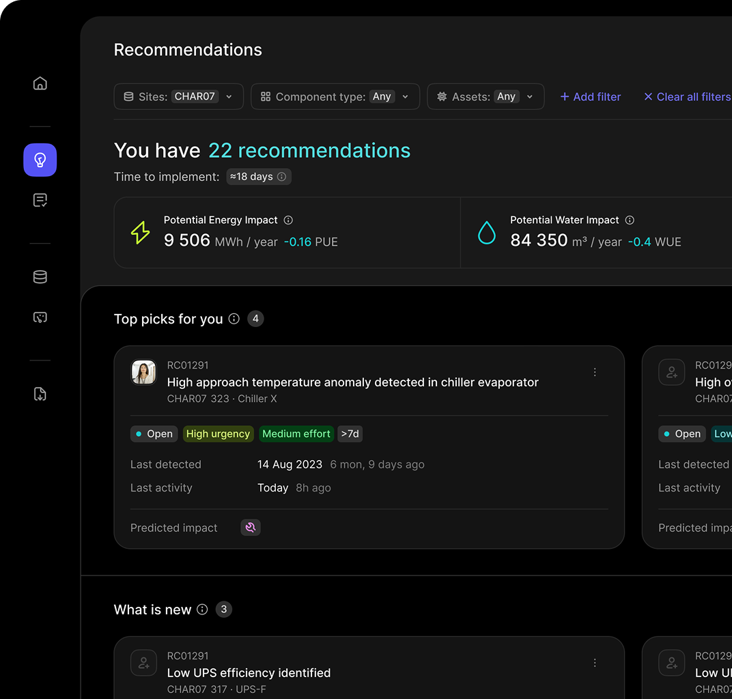The height and width of the screenshot is (699, 732).
Task: Click the >7d duration tag
Action: click(350, 433)
